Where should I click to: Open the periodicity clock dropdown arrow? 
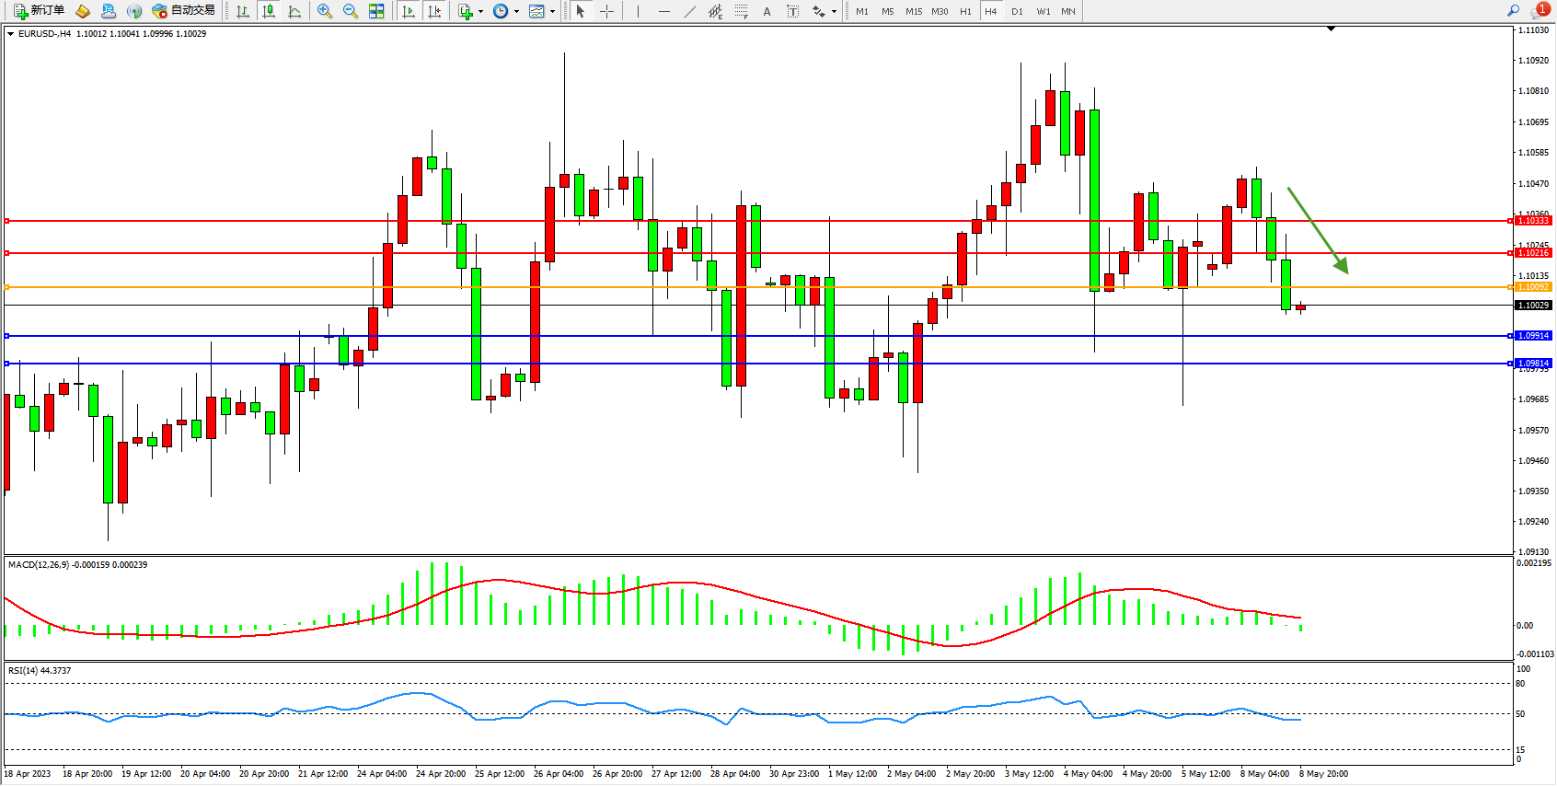[x=516, y=12]
